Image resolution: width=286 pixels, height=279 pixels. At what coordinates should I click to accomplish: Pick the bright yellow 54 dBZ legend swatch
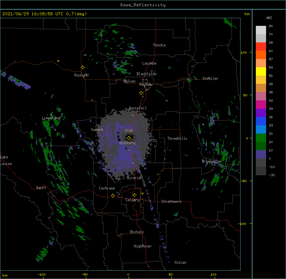click(261, 71)
